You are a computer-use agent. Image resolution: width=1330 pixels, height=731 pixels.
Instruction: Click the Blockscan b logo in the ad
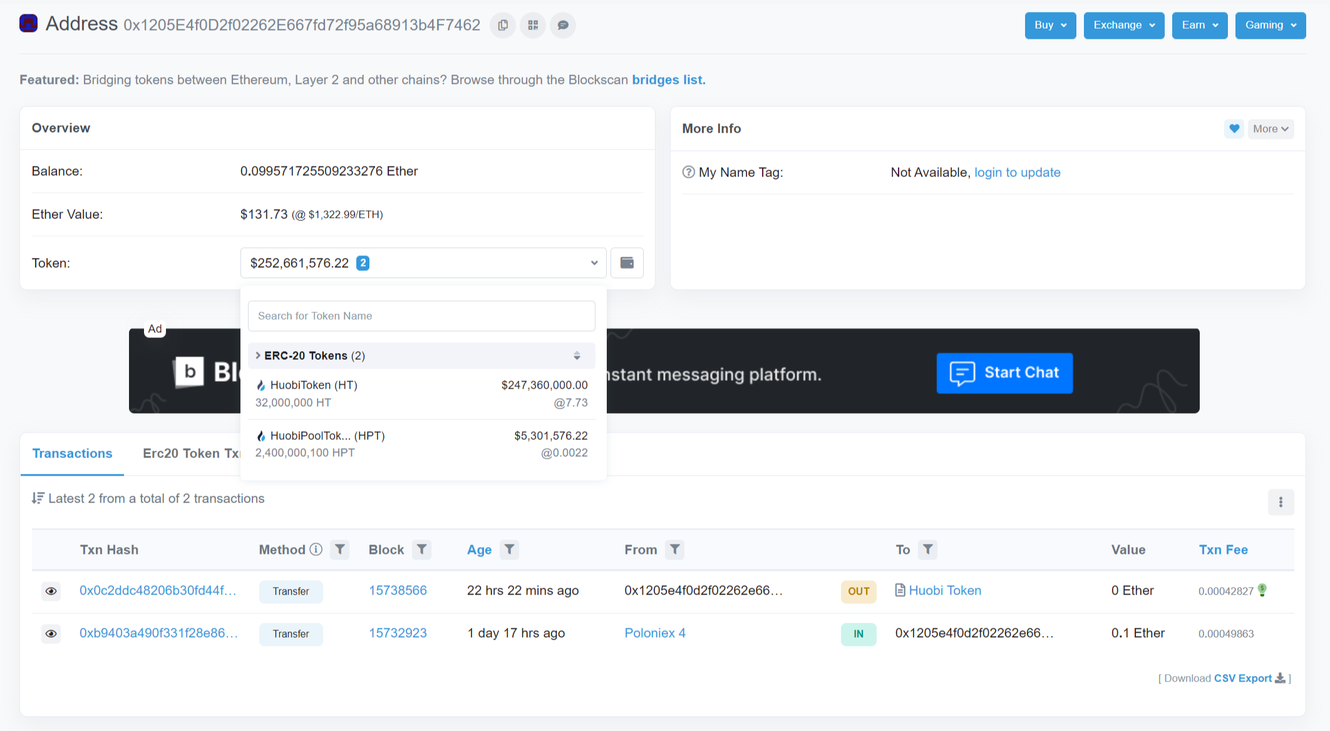tap(189, 372)
